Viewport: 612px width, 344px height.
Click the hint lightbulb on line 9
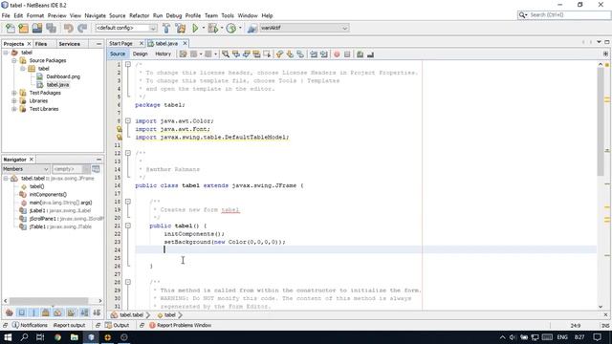[119, 129]
